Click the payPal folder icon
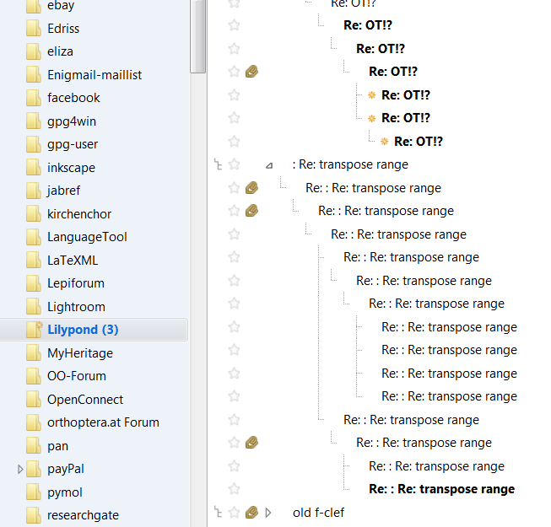Image resolution: width=551 pixels, height=527 pixels. (x=34, y=469)
